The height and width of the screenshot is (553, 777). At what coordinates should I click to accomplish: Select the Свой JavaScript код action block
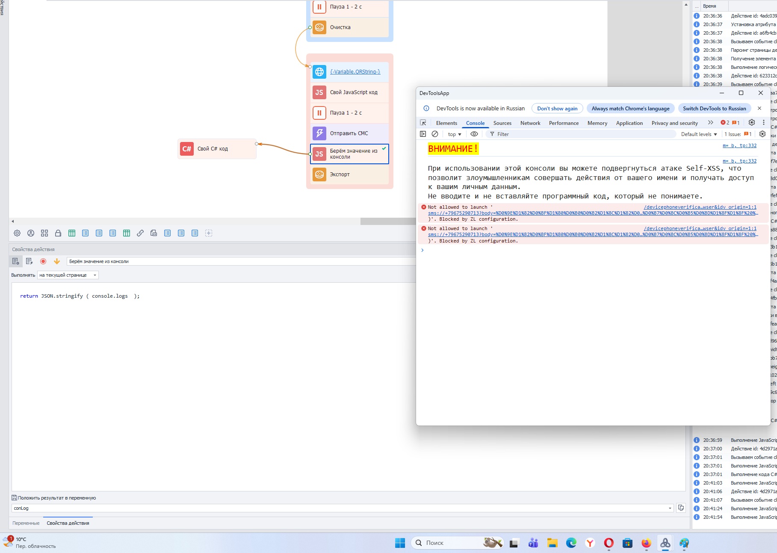point(350,92)
